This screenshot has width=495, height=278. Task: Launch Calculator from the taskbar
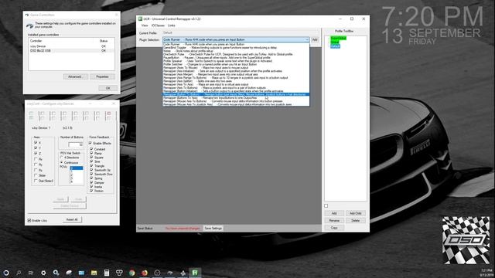coord(107,273)
